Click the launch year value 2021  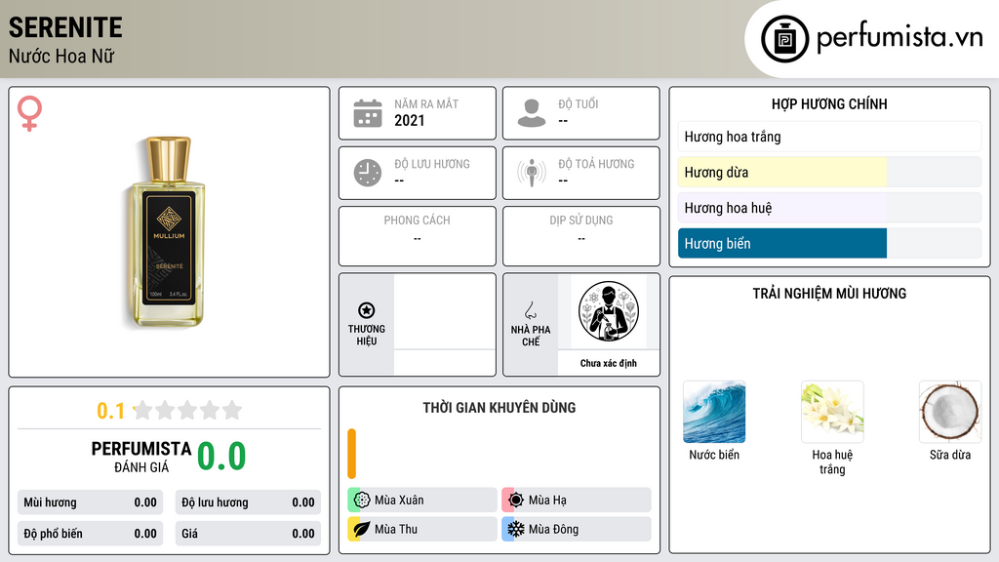pos(409,120)
